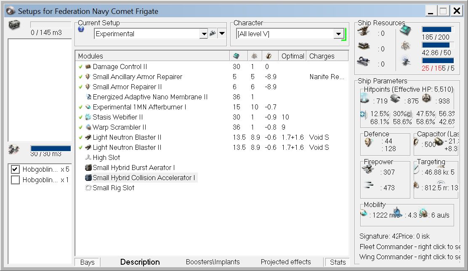Open the Stats tab
Viewport: 468px width, 271px height.
click(338, 262)
